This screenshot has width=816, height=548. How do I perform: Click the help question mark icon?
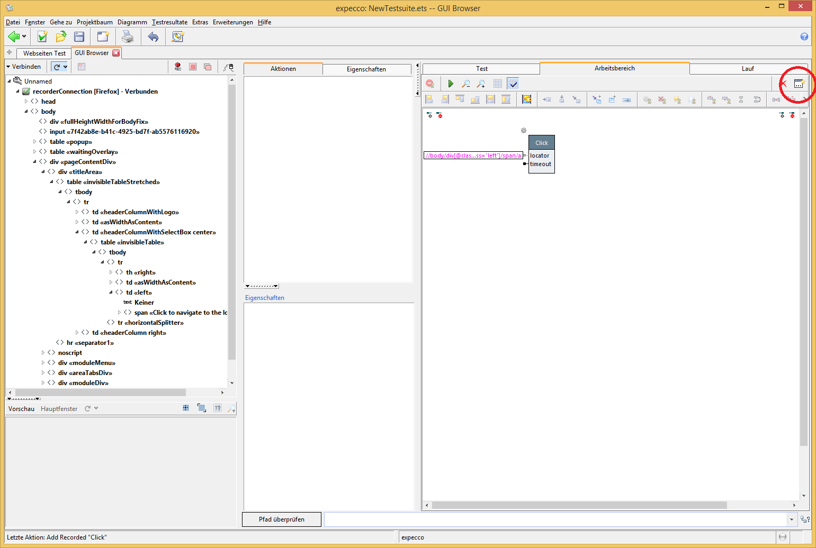pyautogui.click(x=804, y=36)
